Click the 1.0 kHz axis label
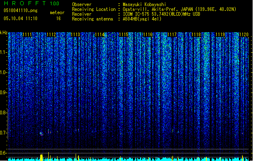This screenshot has height=161, width=253. click(3, 72)
